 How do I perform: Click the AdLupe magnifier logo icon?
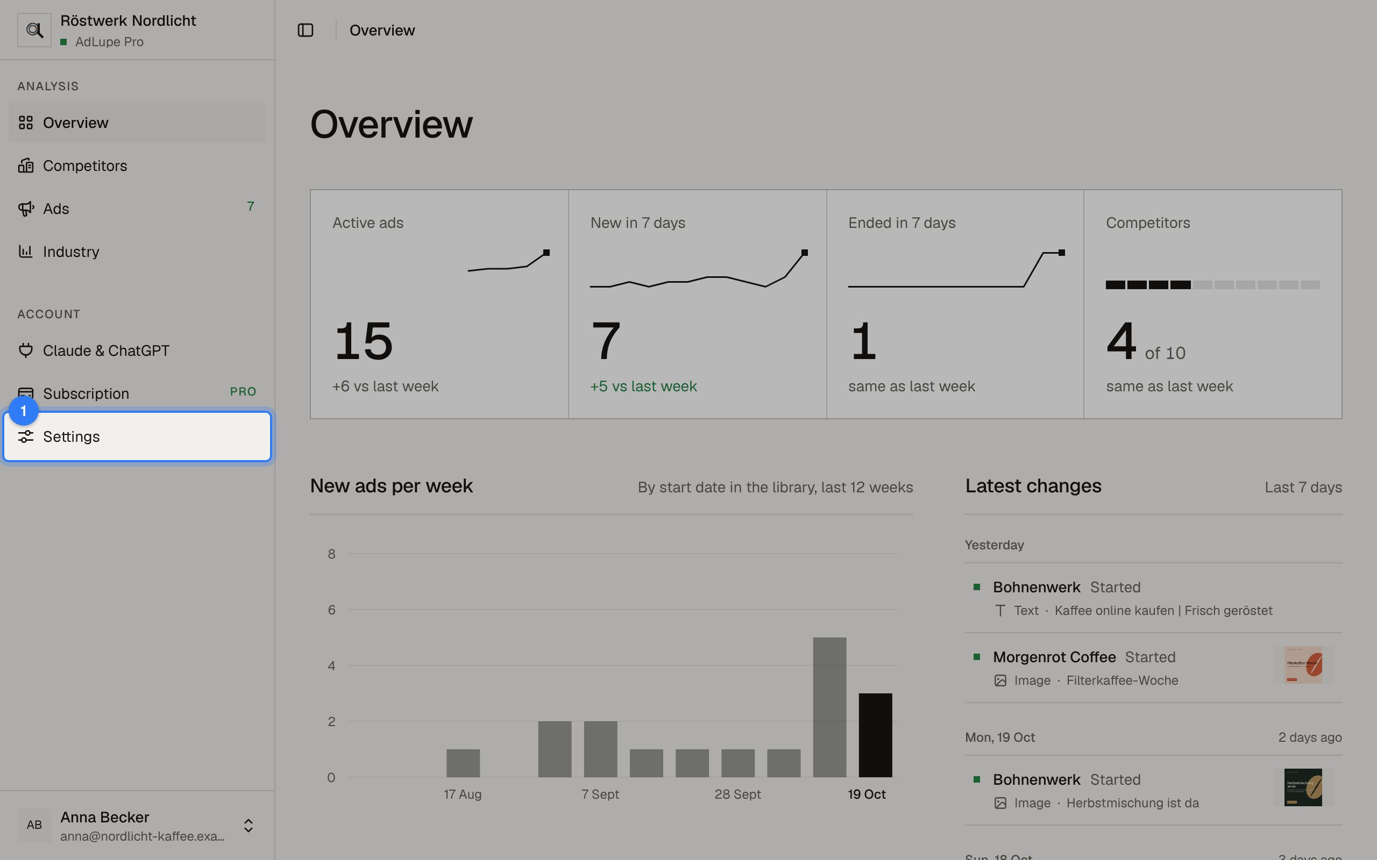34,30
